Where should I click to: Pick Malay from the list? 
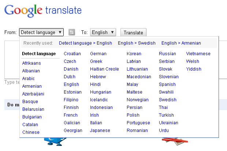click(133, 84)
